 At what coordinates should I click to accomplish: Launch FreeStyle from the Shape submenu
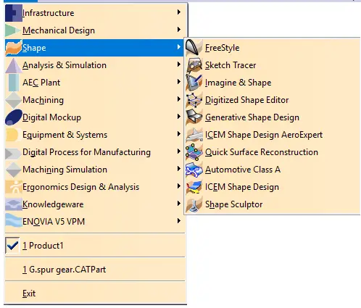272,48
